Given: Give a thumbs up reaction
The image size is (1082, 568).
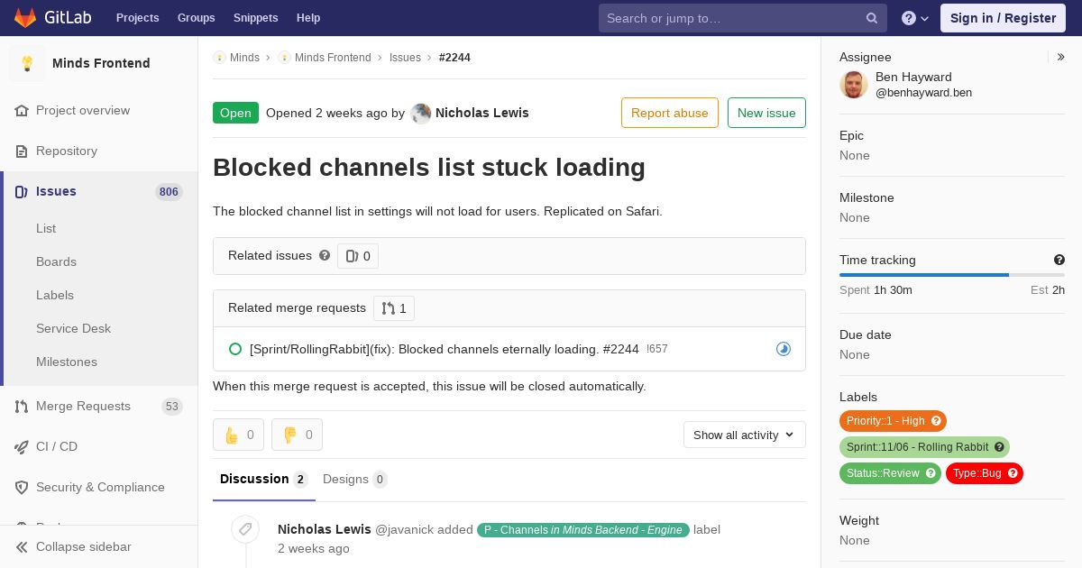Looking at the screenshot, I should tap(238, 435).
